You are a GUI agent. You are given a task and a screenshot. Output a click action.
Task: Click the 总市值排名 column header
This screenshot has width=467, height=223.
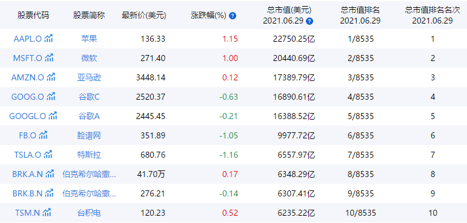(x=360, y=10)
